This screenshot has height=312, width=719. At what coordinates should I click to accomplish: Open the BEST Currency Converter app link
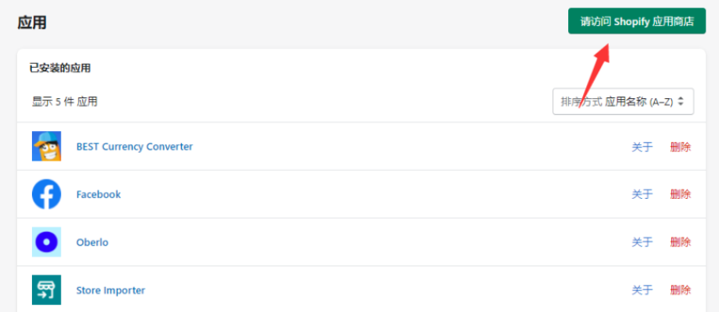[x=134, y=147]
